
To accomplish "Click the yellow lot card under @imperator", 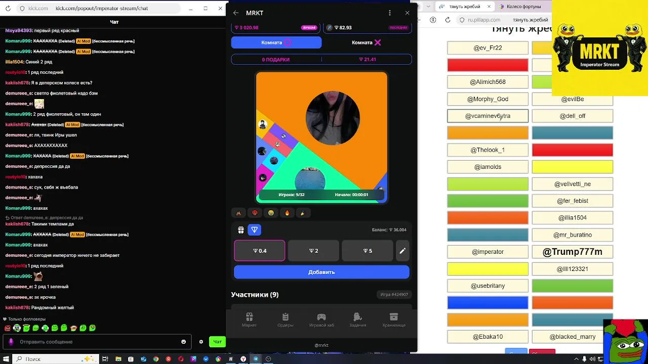I will (x=488, y=269).
